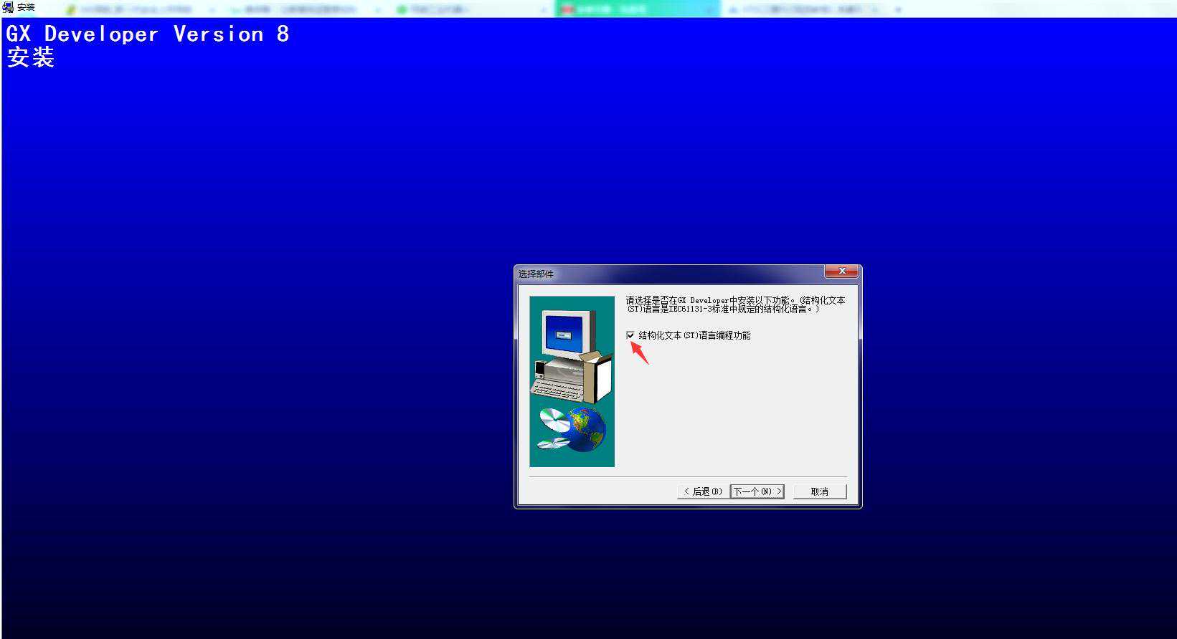Click the CD discs graphic beside the globe
Image resolution: width=1177 pixels, height=639 pixels.
(552, 428)
